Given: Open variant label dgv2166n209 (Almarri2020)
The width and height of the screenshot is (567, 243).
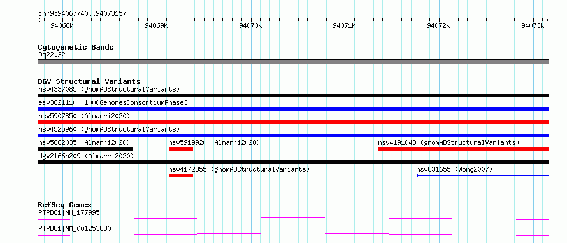Looking at the screenshot, I should pyautogui.click(x=86, y=156).
